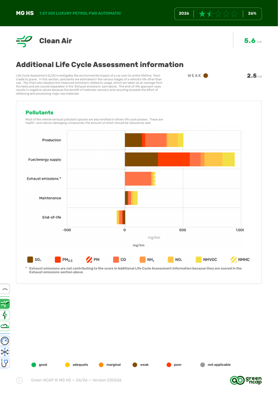The width and height of the screenshot is (278, 394).
Task: Click the 'End-of-life' axis label
Action: tap(52, 217)
